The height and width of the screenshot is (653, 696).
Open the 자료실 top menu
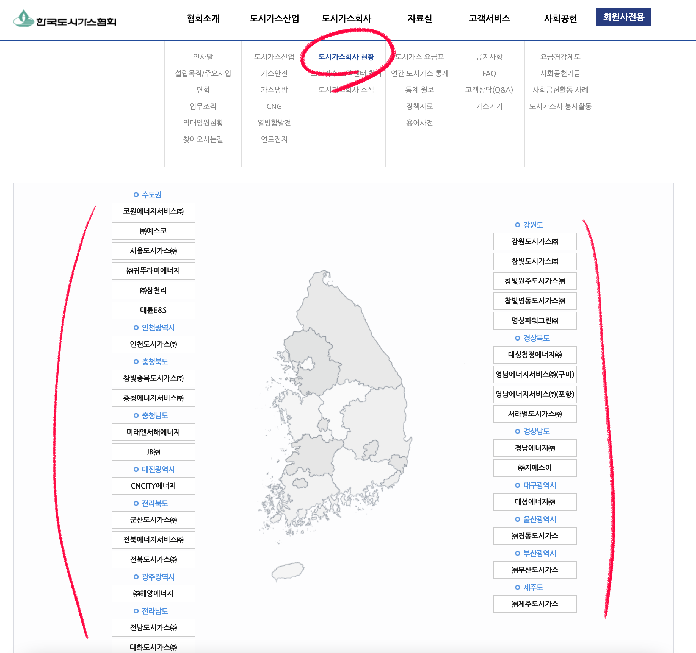click(419, 18)
